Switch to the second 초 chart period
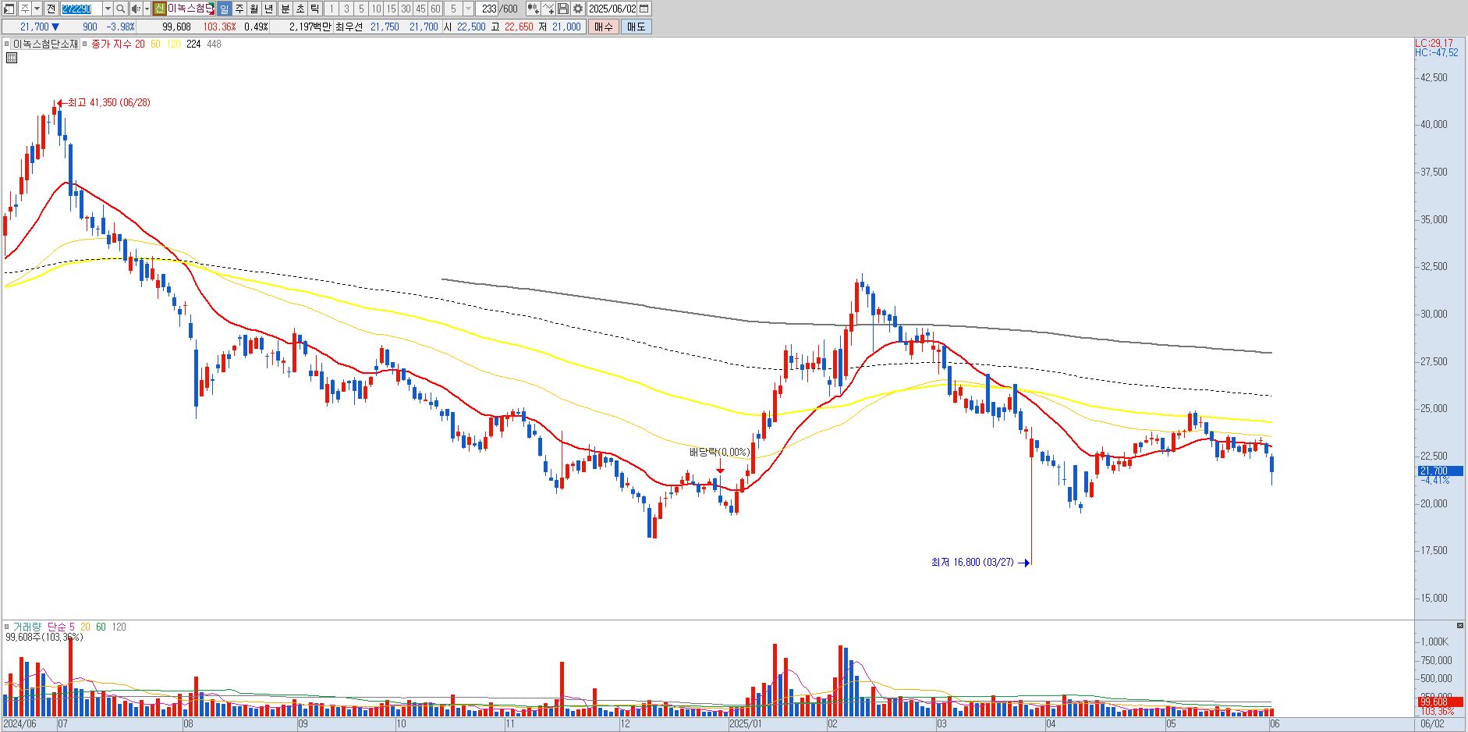 tap(300, 9)
